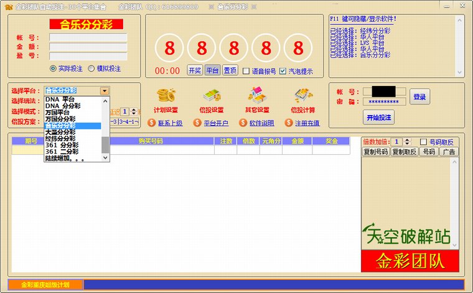Switch to the 广告 tab
473x293 pixels.
448,152
